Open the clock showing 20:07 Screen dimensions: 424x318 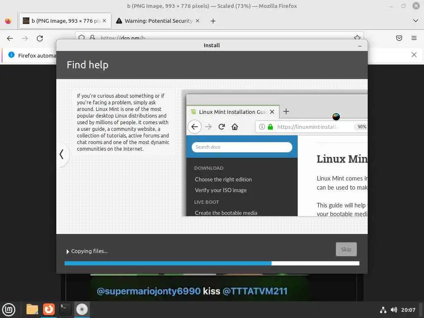tap(408, 310)
